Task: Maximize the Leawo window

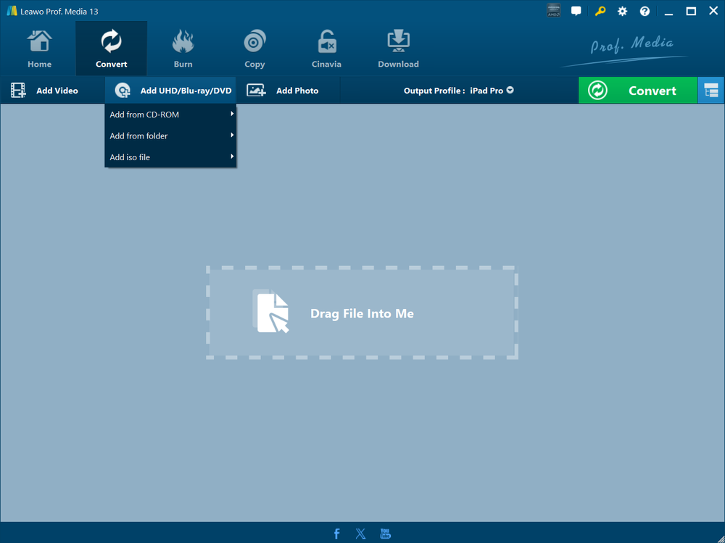Action: click(691, 11)
